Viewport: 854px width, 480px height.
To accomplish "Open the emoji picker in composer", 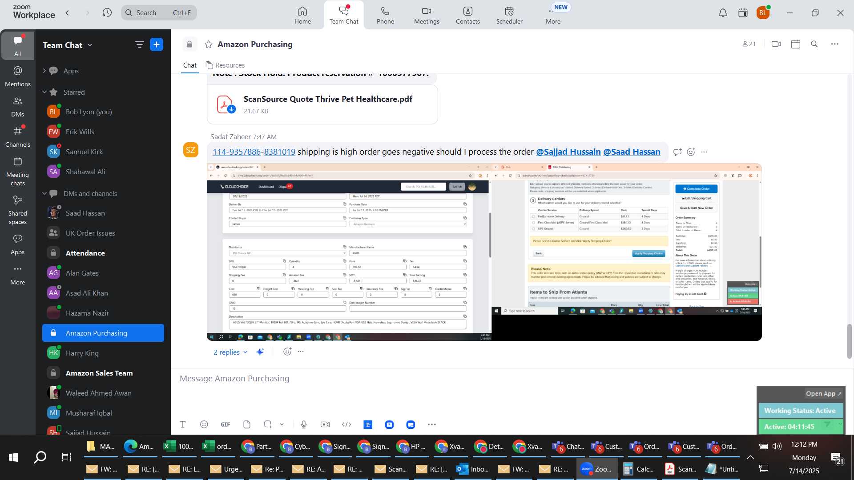I will coord(204,424).
